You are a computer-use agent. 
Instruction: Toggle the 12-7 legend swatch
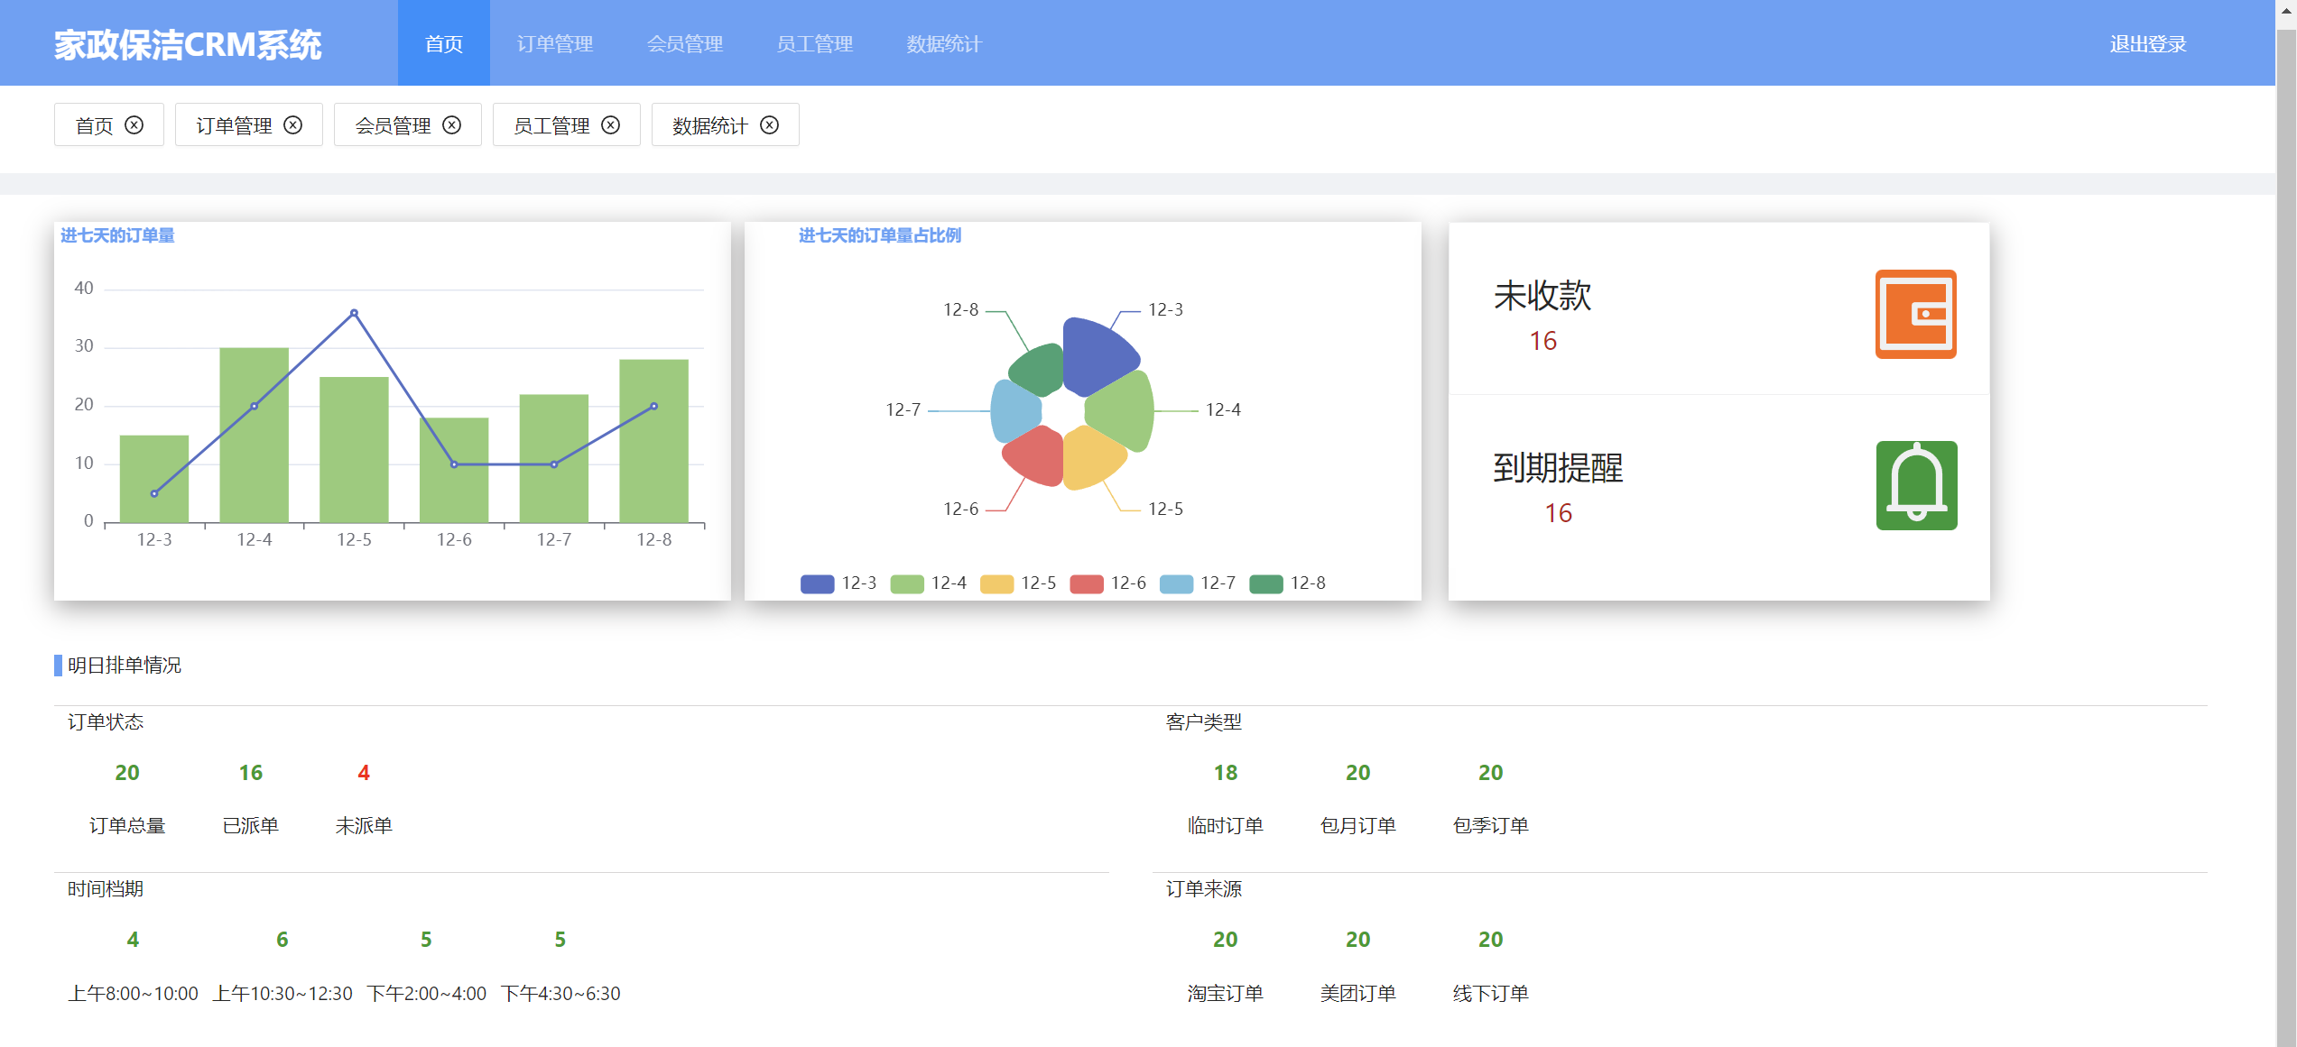click(1176, 583)
